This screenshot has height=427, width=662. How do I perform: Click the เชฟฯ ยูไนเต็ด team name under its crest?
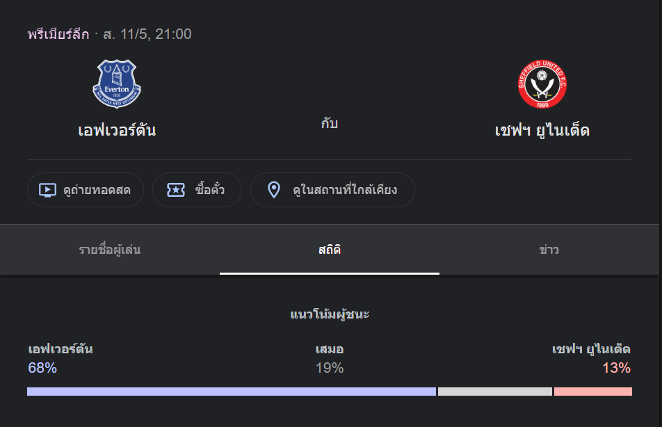click(x=542, y=130)
